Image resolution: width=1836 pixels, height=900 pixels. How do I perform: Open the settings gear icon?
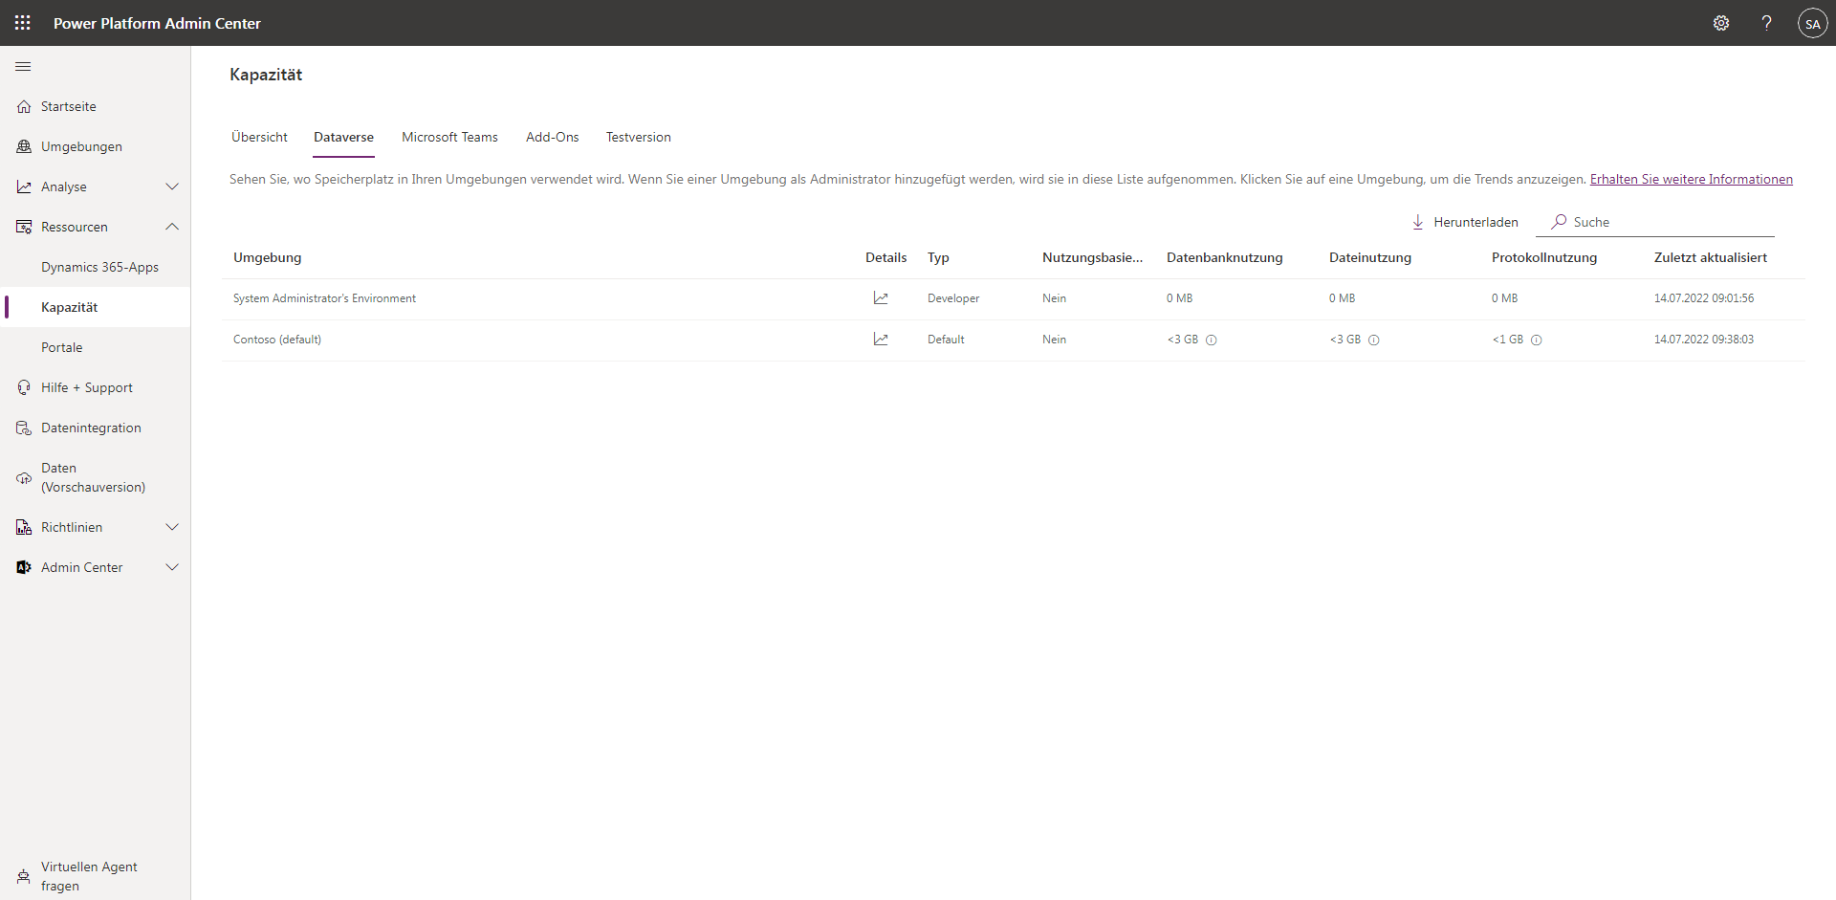(x=1721, y=23)
